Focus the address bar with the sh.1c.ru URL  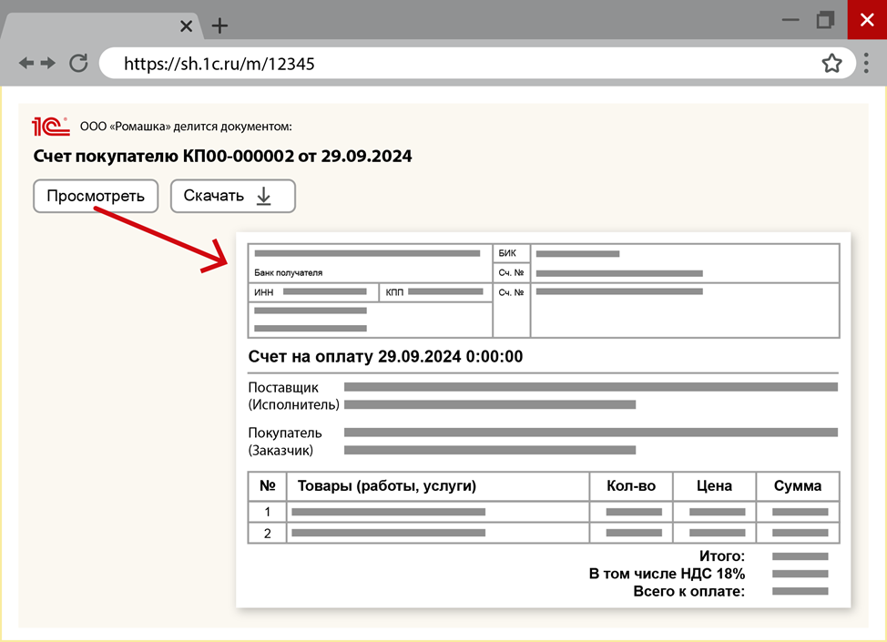click(455, 63)
